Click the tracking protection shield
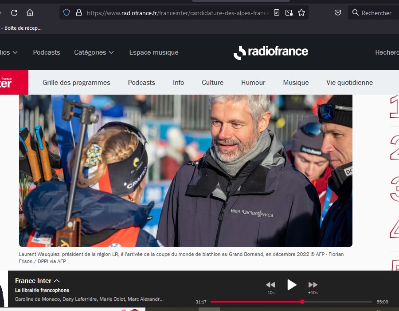399x311 pixels. pos(66,12)
